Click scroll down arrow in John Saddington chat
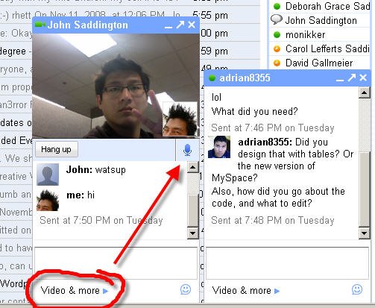Screen dimensions: 375x308 (x=193, y=233)
